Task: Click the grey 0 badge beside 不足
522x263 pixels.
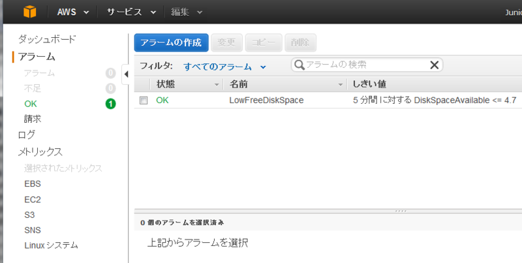Action: point(110,89)
